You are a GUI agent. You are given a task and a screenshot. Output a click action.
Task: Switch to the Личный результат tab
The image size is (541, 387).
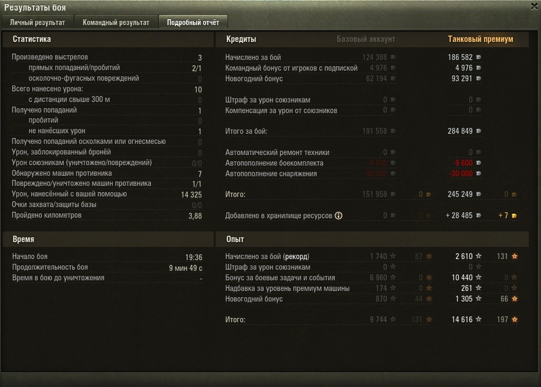point(37,22)
